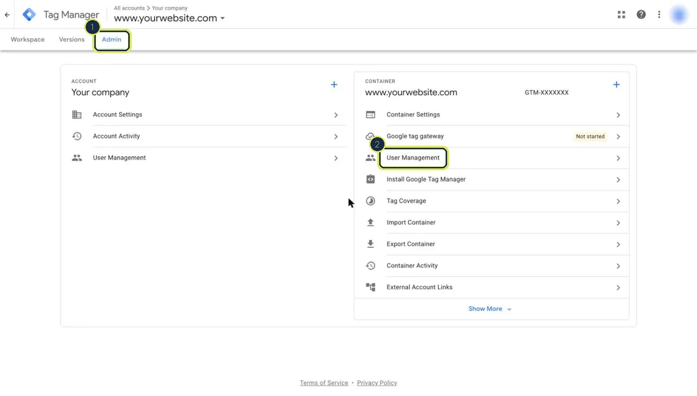Open Install Google Tag Manager
The image size is (697, 396).
(x=491, y=179)
